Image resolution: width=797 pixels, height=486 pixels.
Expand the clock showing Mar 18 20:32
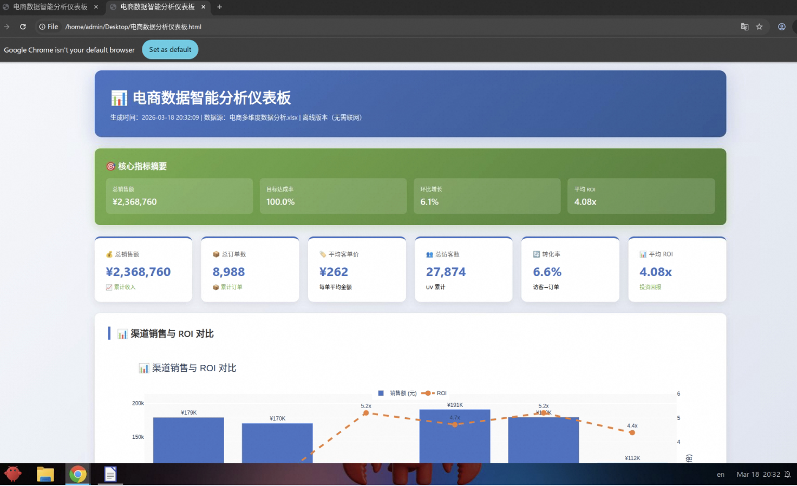tap(758, 475)
